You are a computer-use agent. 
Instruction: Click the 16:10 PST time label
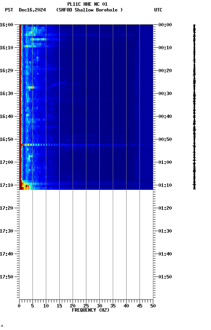coord(6,48)
